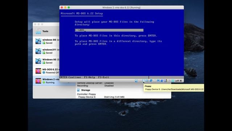Image resolution: width=232 pixels, height=131 pixels.
Task: Open the Storage section header
Action: tap(86, 90)
